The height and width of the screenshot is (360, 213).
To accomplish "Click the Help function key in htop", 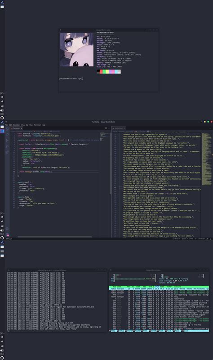I will tap(113, 331).
